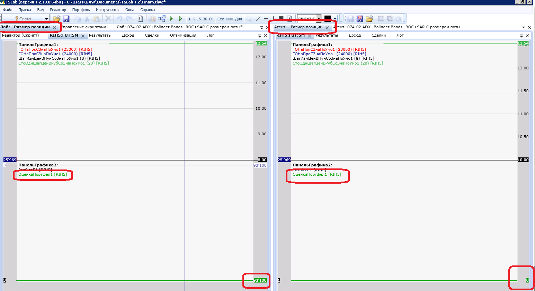The width and height of the screenshot is (535, 291).
Task: Open the bar chart icon in toolbar
Action: (x=152, y=19)
